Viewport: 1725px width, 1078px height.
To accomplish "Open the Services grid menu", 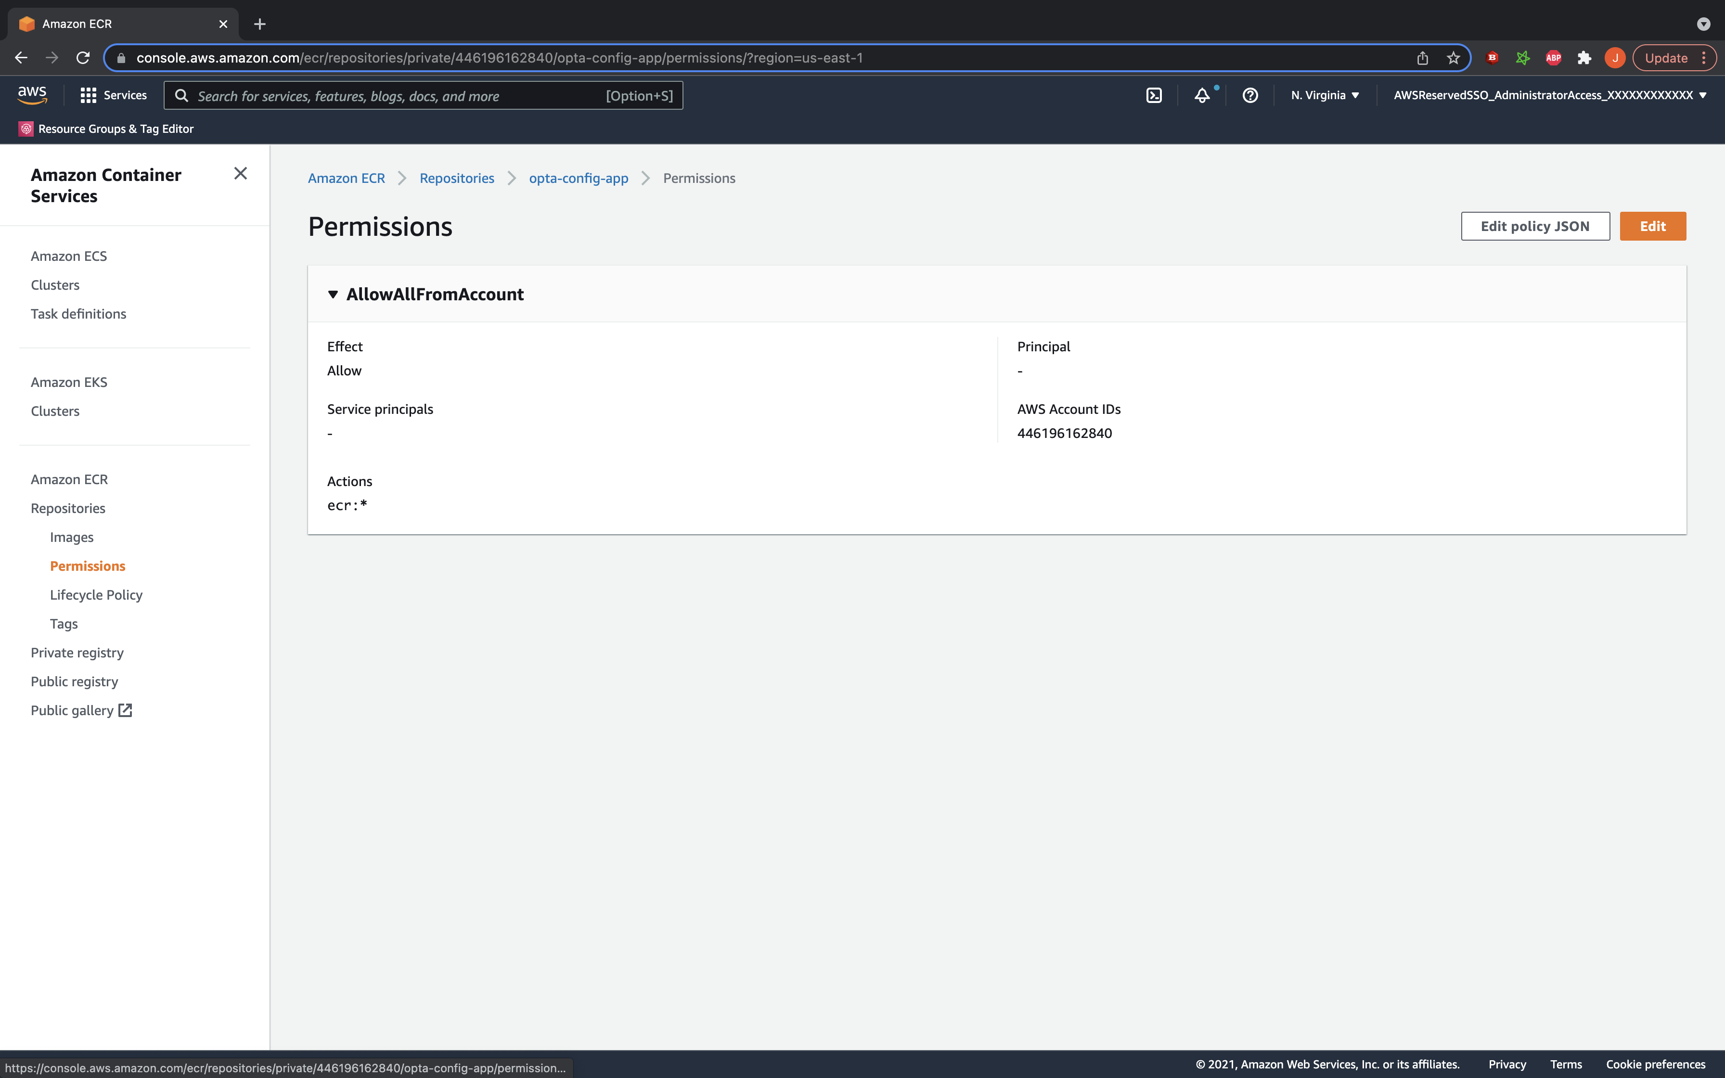I will click(113, 96).
